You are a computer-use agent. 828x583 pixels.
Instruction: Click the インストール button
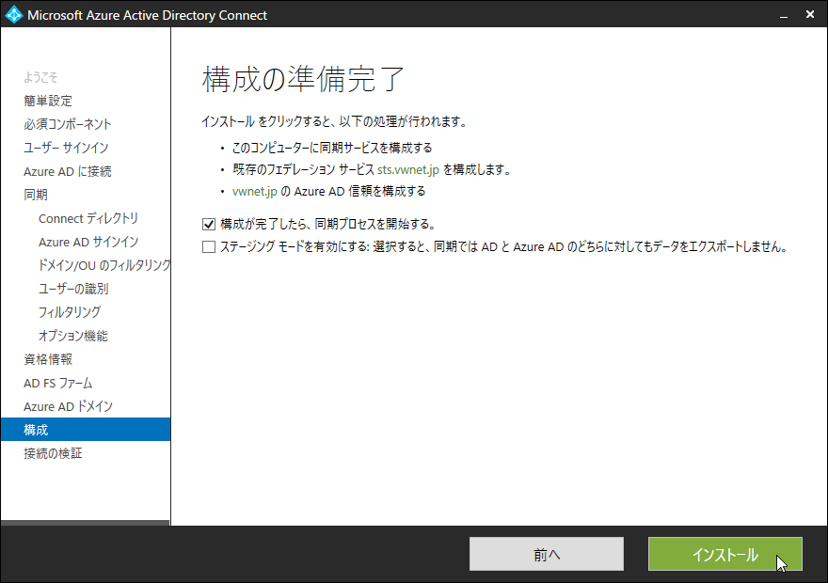click(x=725, y=554)
